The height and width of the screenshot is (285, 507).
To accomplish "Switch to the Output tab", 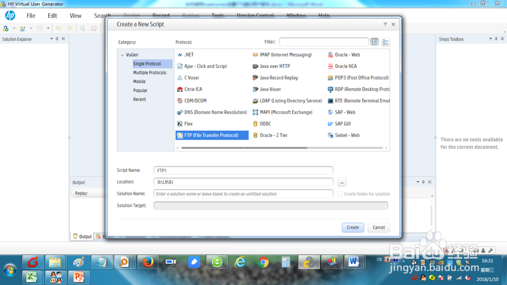I will coord(82,236).
